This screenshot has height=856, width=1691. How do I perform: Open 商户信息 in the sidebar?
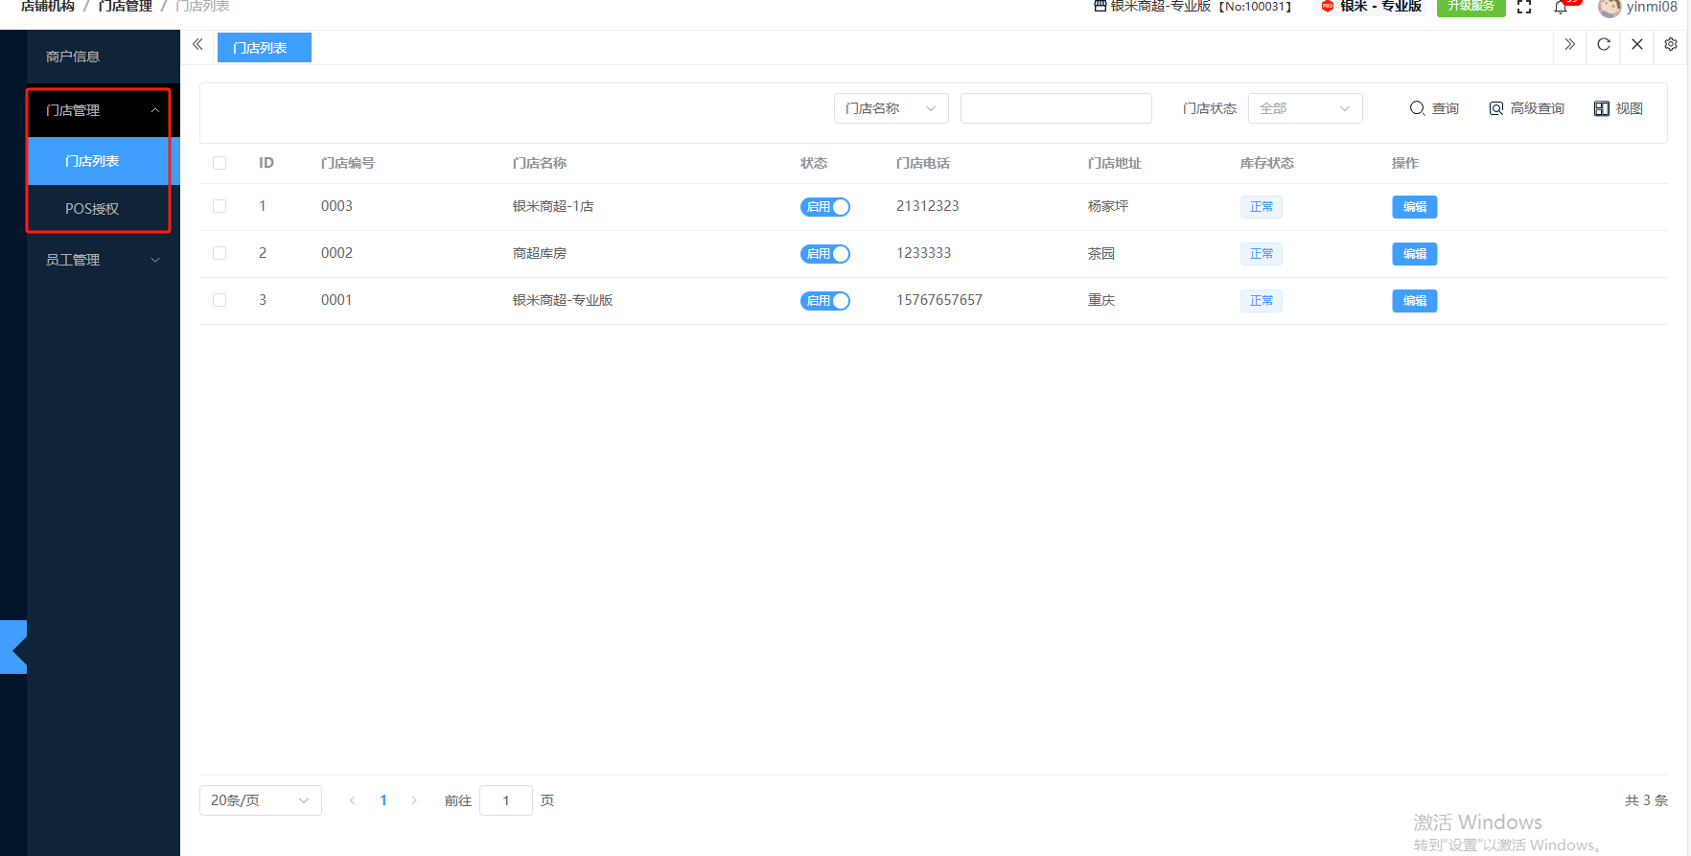74,57
